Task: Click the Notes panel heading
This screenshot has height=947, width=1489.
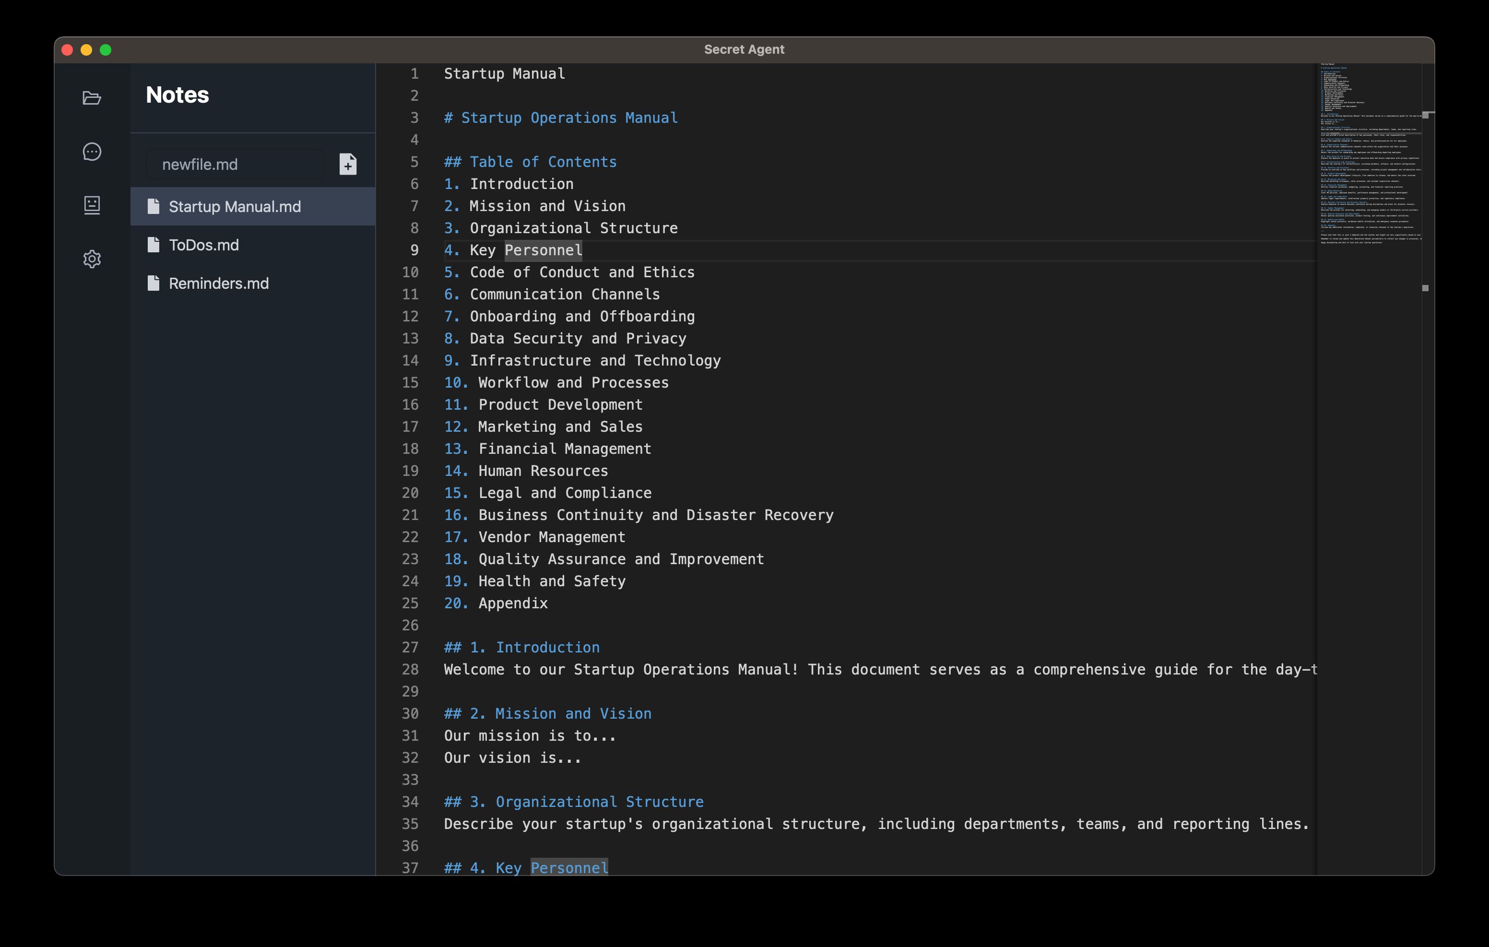Action: tap(177, 95)
